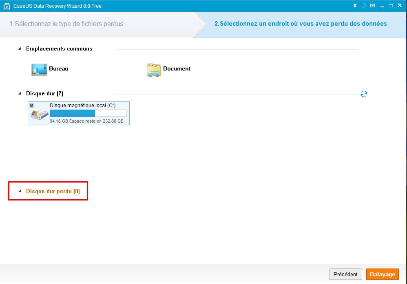
Task: Click 'Disque magnétique local (C:)' text
Action: (x=82, y=105)
